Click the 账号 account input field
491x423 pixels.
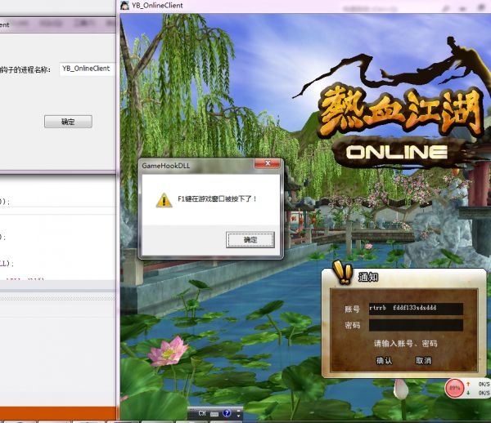(x=415, y=309)
